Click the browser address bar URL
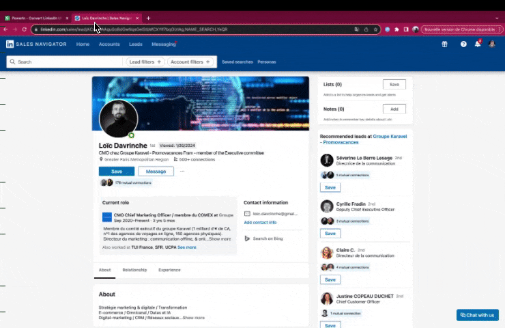 tap(134, 29)
